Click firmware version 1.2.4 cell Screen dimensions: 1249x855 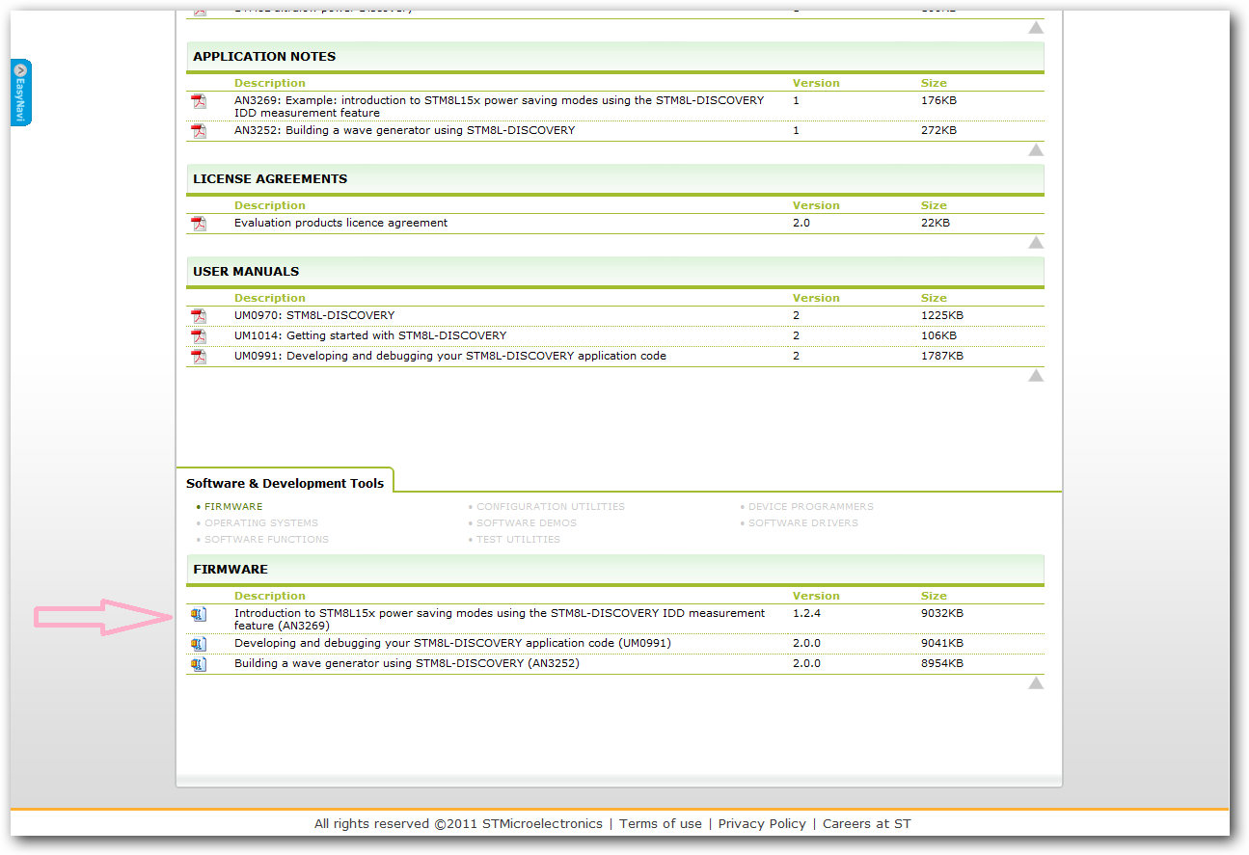pyautogui.click(x=806, y=613)
